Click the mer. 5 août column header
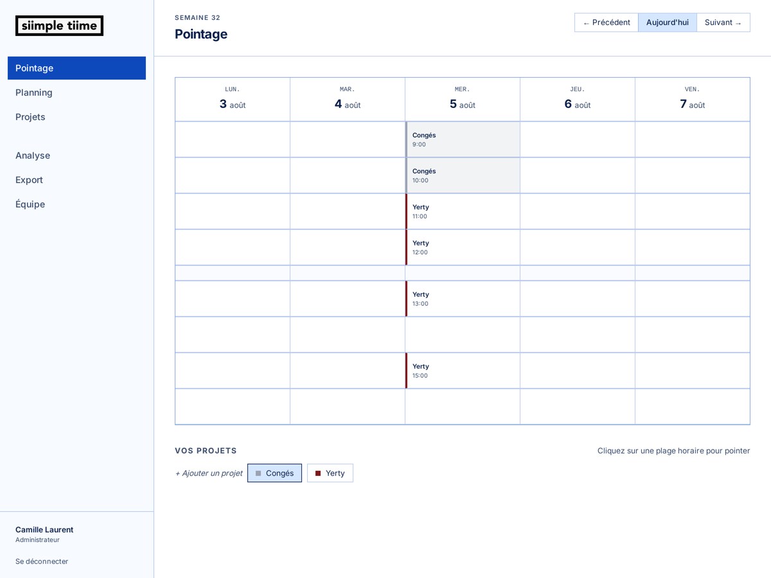Image resolution: width=771 pixels, height=578 pixels. pos(463,99)
